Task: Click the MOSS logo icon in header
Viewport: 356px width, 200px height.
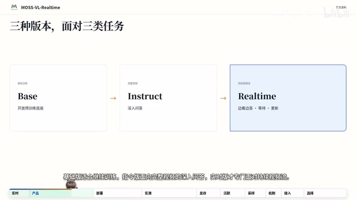Action: 14,7
